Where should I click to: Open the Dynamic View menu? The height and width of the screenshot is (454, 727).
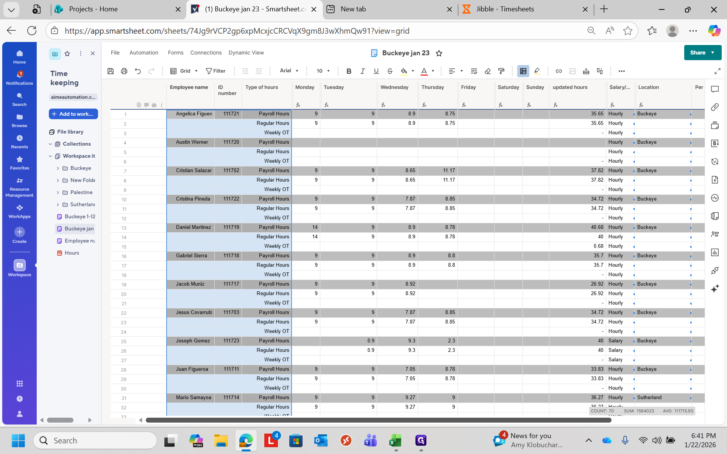246,53
